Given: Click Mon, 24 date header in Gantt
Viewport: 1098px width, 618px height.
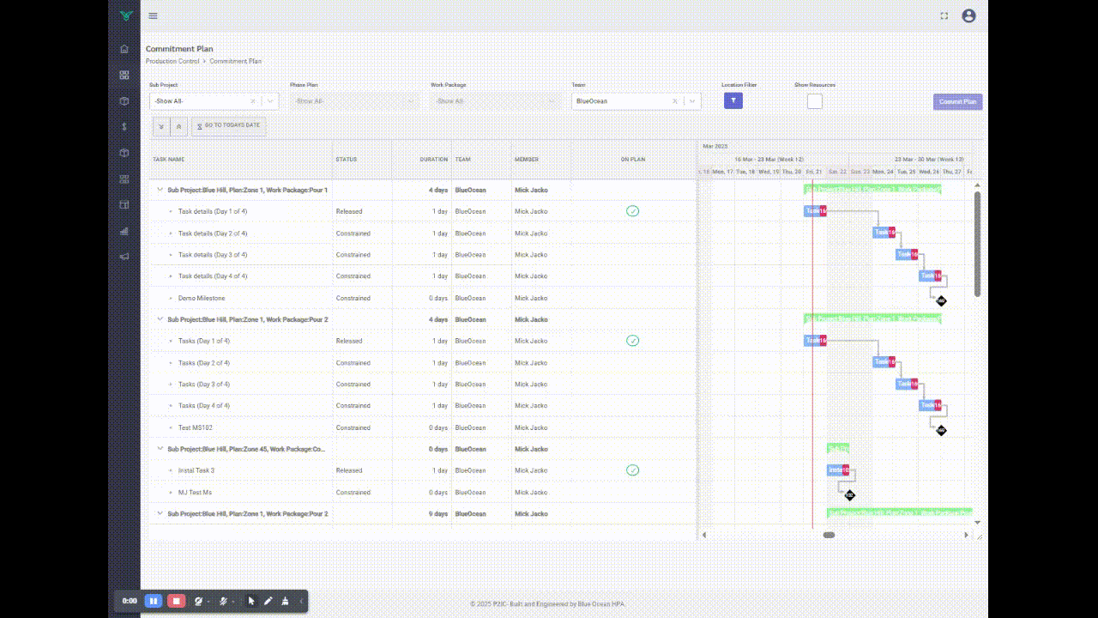Looking at the screenshot, I should [x=884, y=172].
